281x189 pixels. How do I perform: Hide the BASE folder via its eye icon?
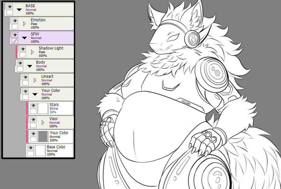tap(10, 7)
